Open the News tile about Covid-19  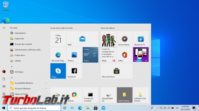coord(108,55)
